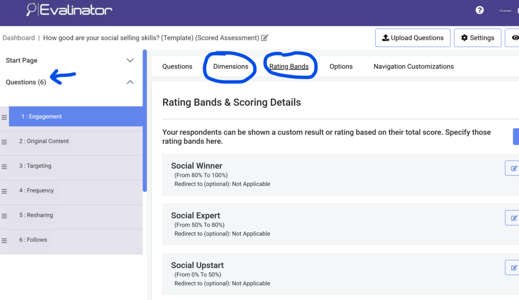
Task: Go back to the Dashboard
Action: coord(19,37)
